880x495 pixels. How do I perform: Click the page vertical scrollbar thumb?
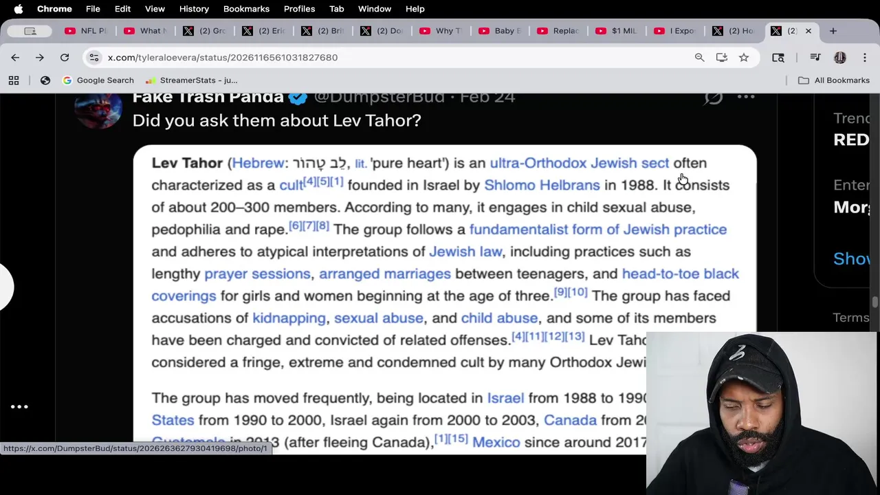pos(875,302)
